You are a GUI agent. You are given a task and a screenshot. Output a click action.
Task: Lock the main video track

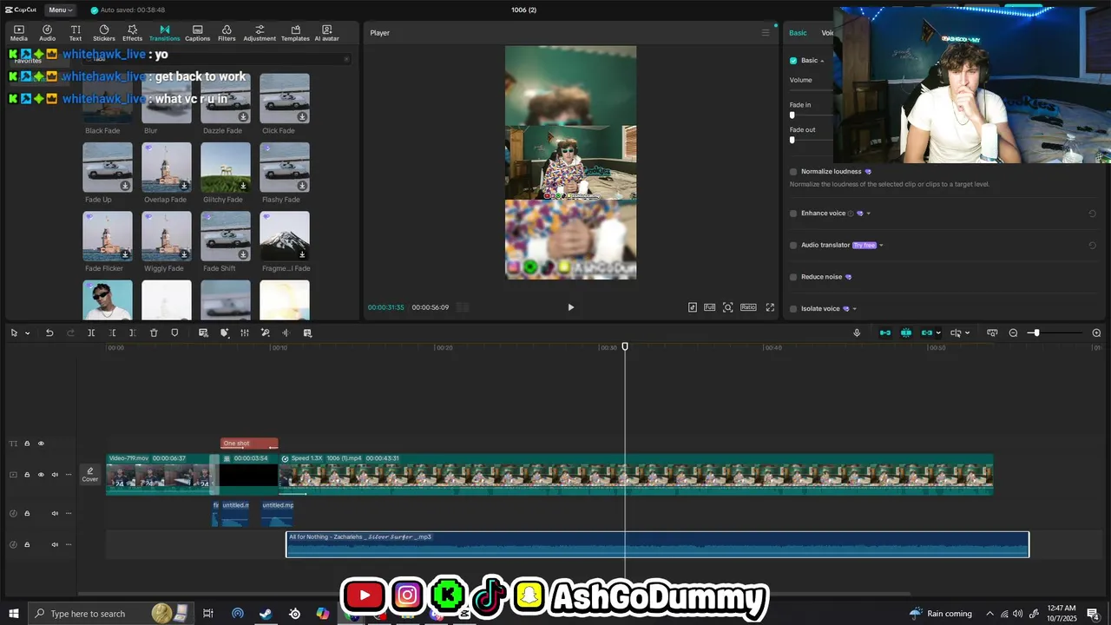point(27,475)
